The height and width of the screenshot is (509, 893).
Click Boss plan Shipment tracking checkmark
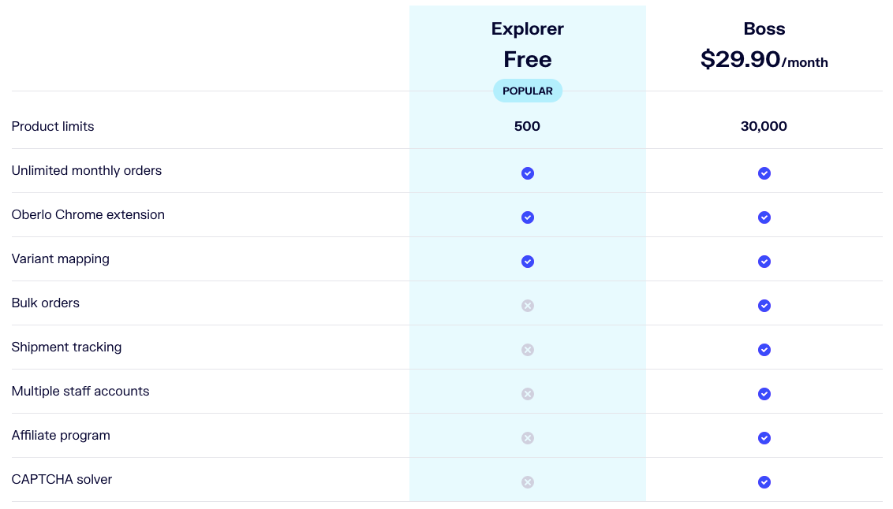click(x=764, y=350)
